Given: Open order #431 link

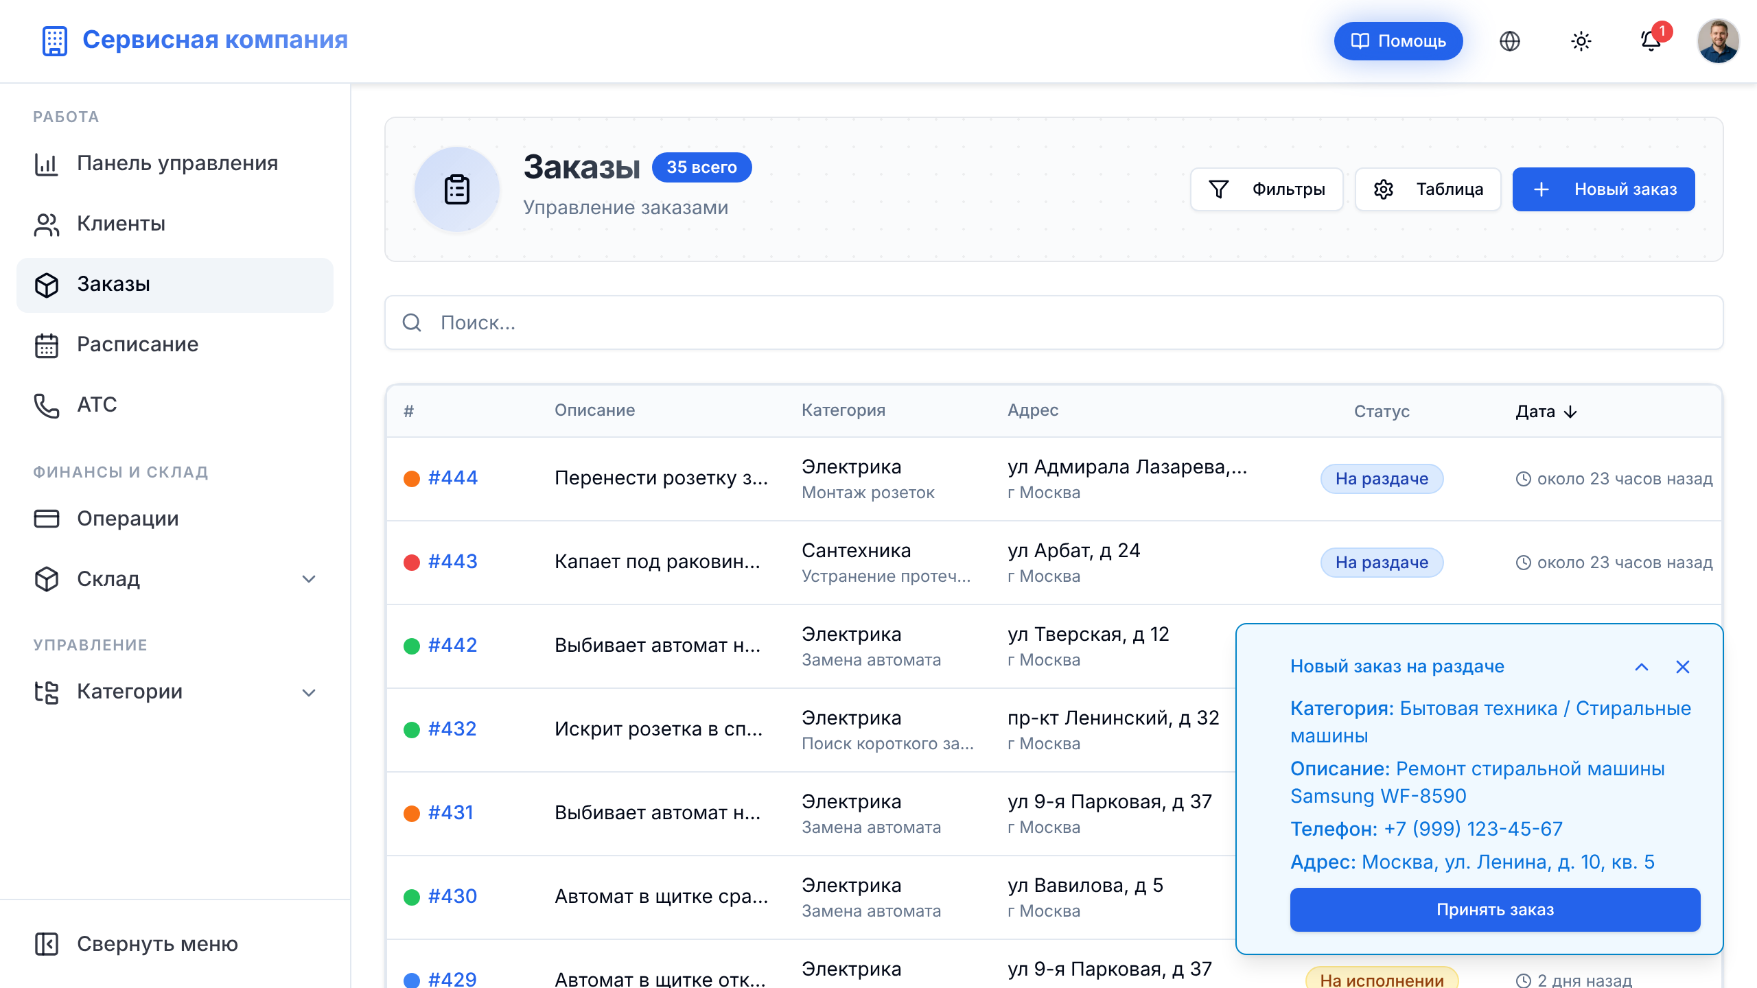Looking at the screenshot, I should click(451, 813).
